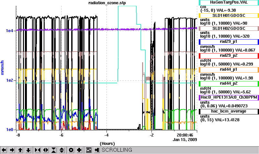Viewport: 259px width, 154px height.
Task: Click the mrem/h y-axis label
Action: pyautogui.click(x=2, y=68)
